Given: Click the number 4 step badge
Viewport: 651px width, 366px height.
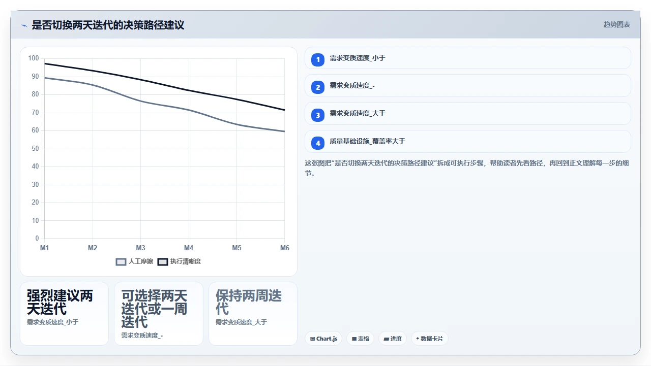Looking at the screenshot, I should tap(318, 143).
